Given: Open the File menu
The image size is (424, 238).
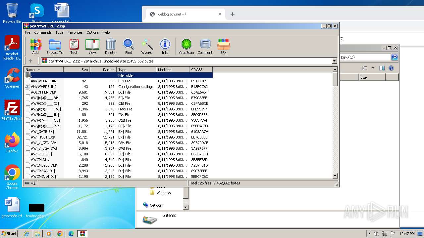Looking at the screenshot, I should pyautogui.click(x=27, y=32).
